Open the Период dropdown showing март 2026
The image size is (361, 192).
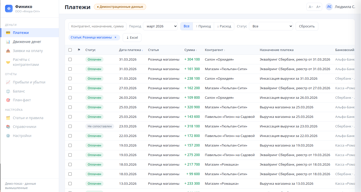pos(160,26)
